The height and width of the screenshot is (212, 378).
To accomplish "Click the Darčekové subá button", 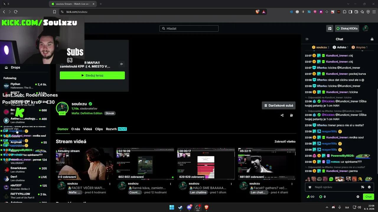I will [278, 105].
